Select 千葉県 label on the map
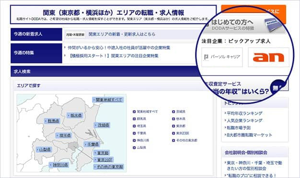 [92, 144]
